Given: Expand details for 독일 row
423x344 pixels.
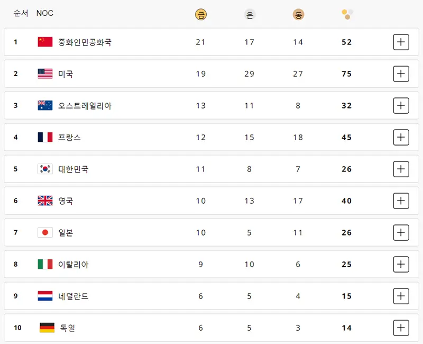Looking at the screenshot, I should 402,328.
